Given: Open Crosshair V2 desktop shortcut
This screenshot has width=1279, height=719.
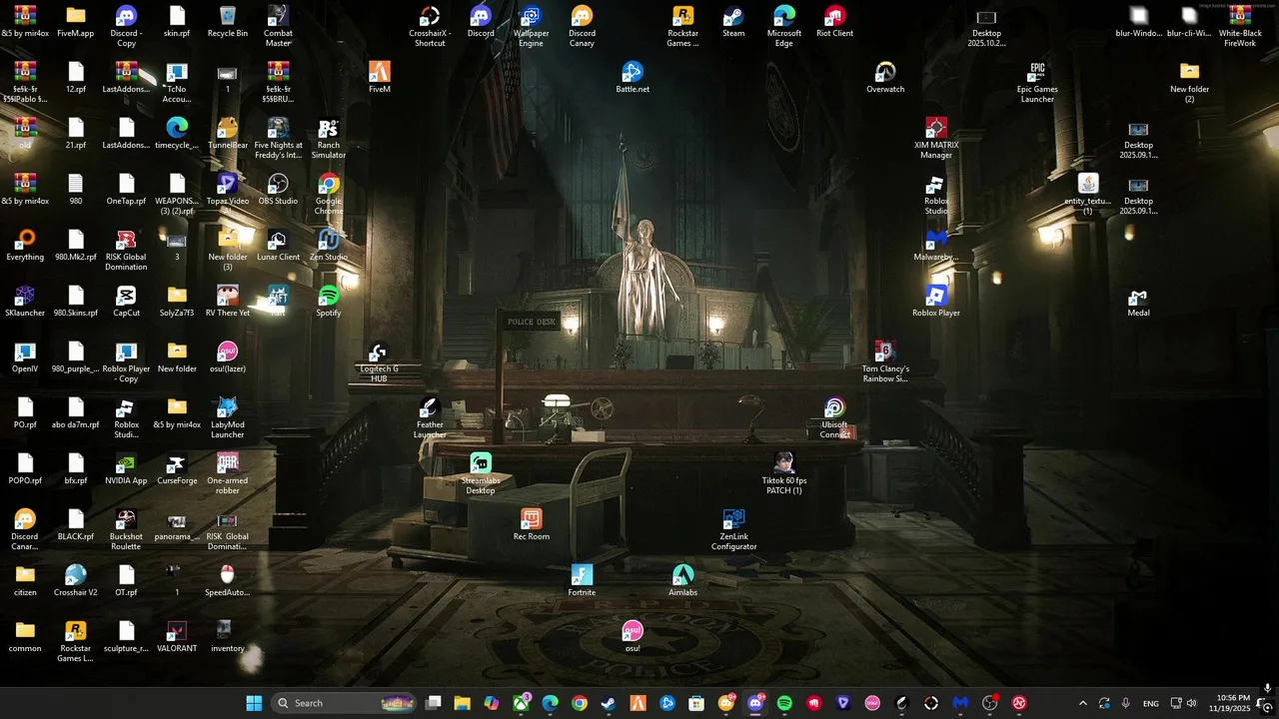Looking at the screenshot, I should point(76,581).
